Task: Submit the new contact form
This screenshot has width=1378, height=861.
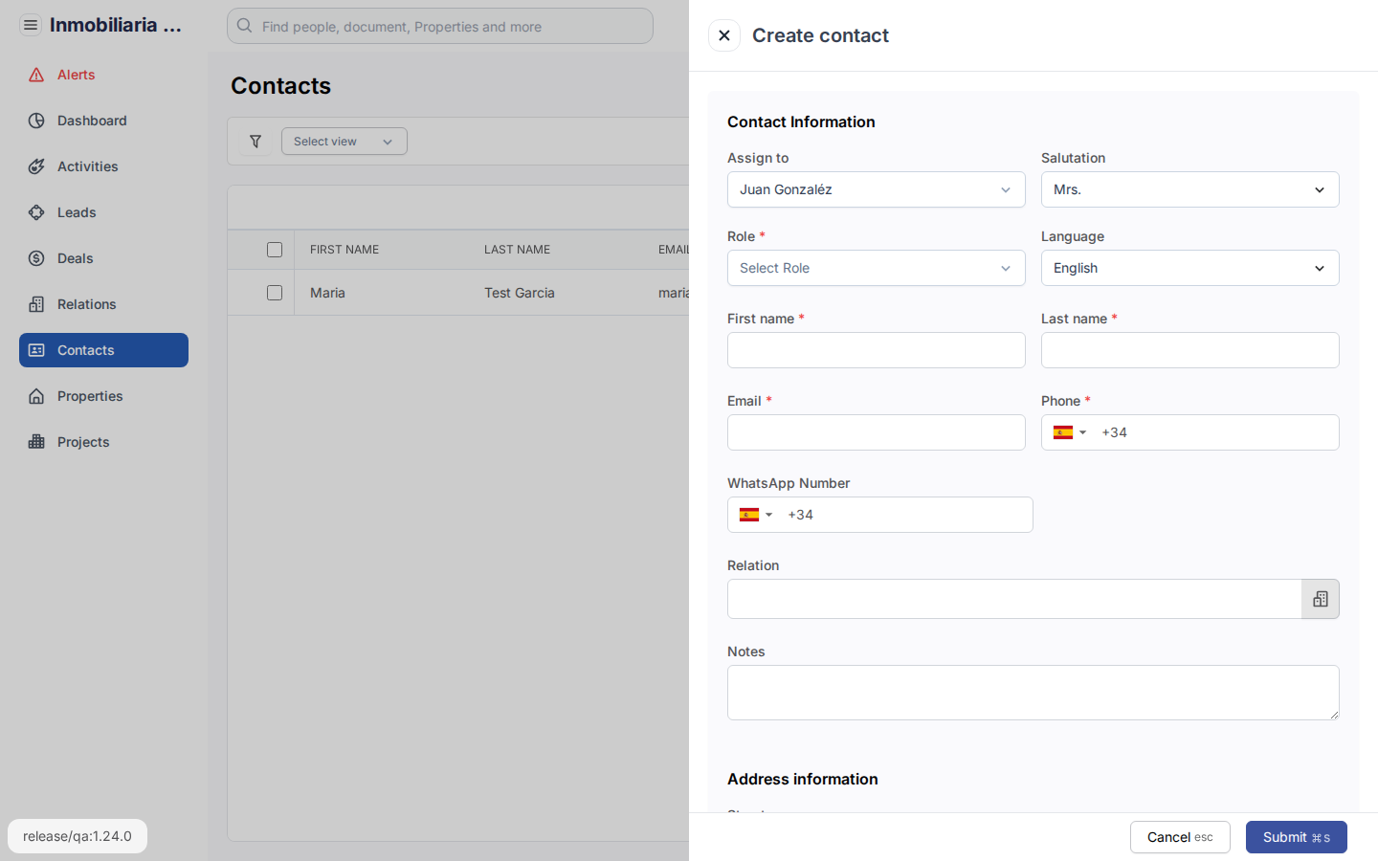Action: point(1297,837)
